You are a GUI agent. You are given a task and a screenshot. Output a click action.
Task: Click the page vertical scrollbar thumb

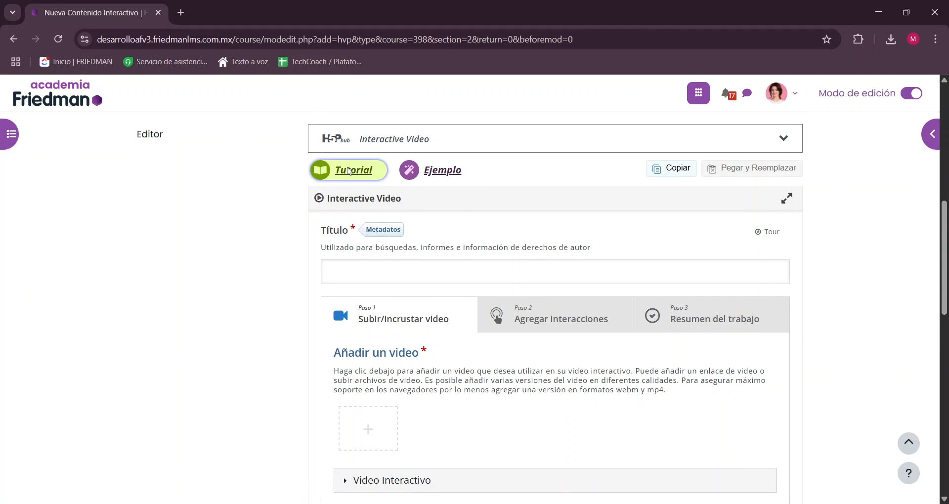pyautogui.click(x=944, y=257)
